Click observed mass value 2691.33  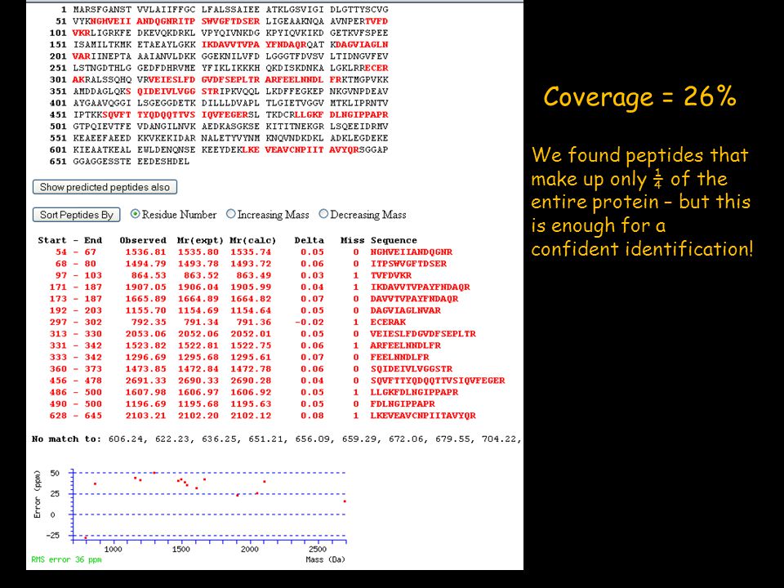pos(145,381)
